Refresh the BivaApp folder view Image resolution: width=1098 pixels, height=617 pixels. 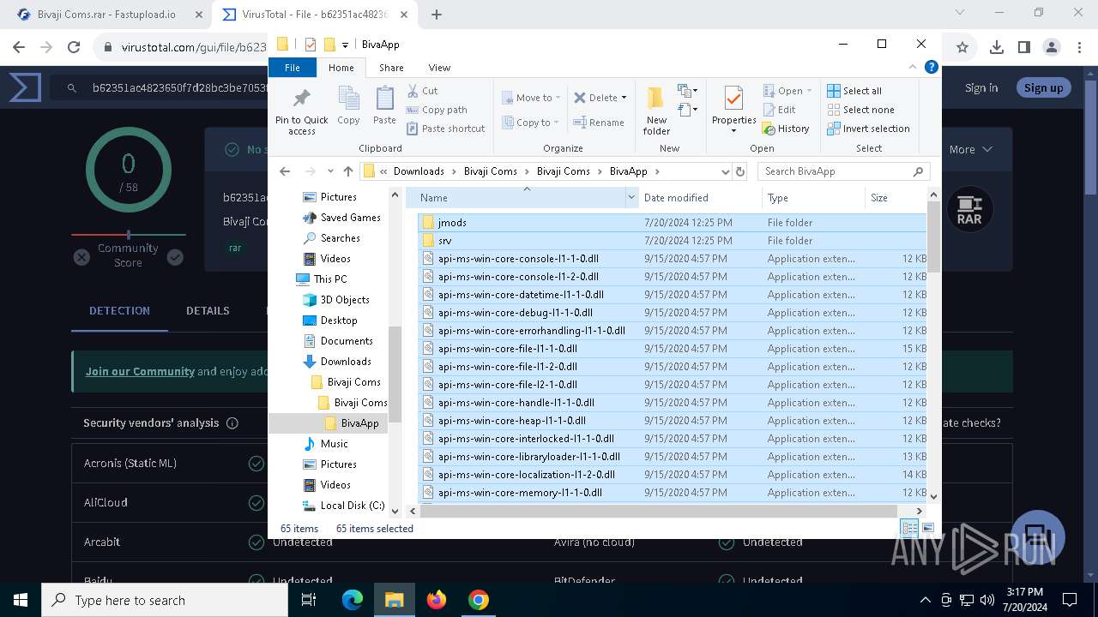740,171
